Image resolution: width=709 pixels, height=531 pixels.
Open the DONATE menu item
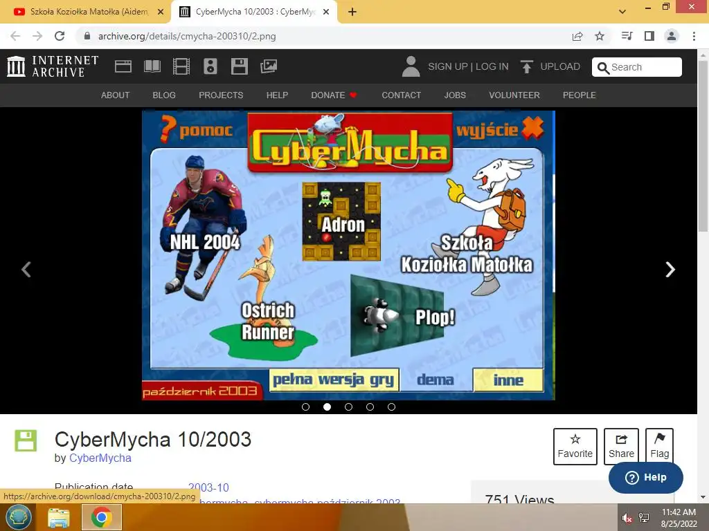point(334,95)
